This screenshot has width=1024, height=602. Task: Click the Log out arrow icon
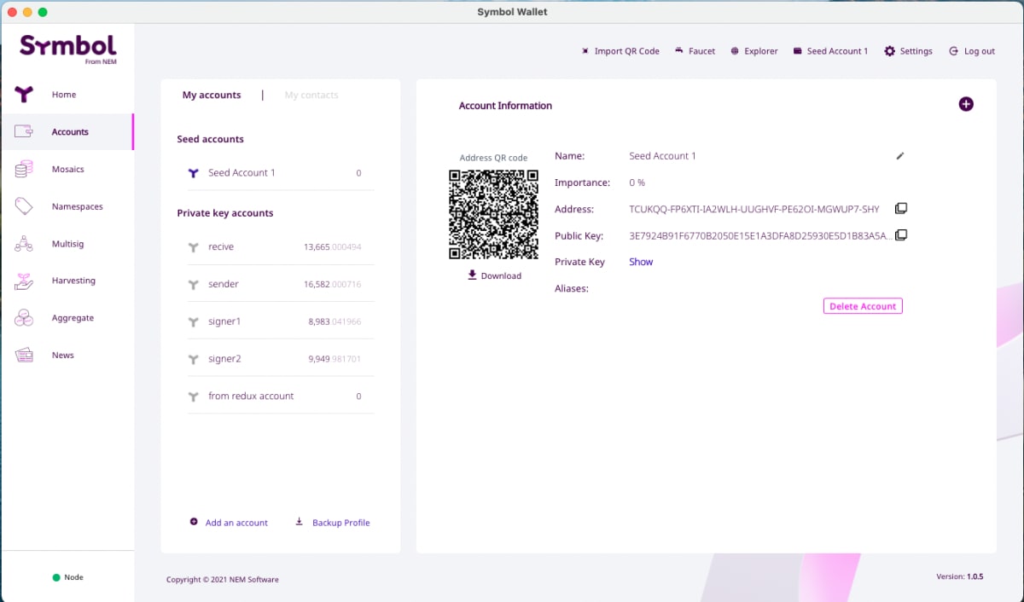click(x=954, y=51)
